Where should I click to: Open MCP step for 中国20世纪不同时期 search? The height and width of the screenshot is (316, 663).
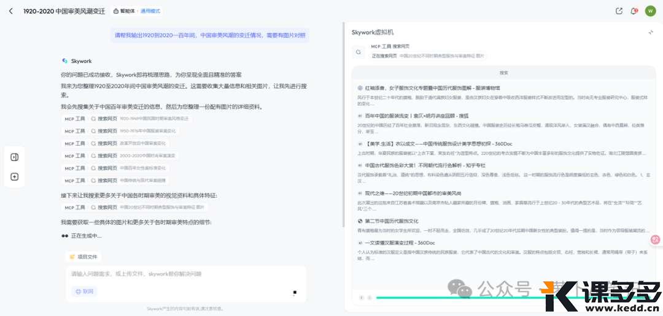[x=134, y=208]
